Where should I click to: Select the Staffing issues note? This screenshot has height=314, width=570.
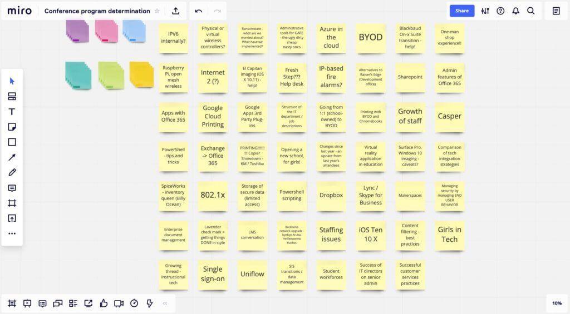331,235
